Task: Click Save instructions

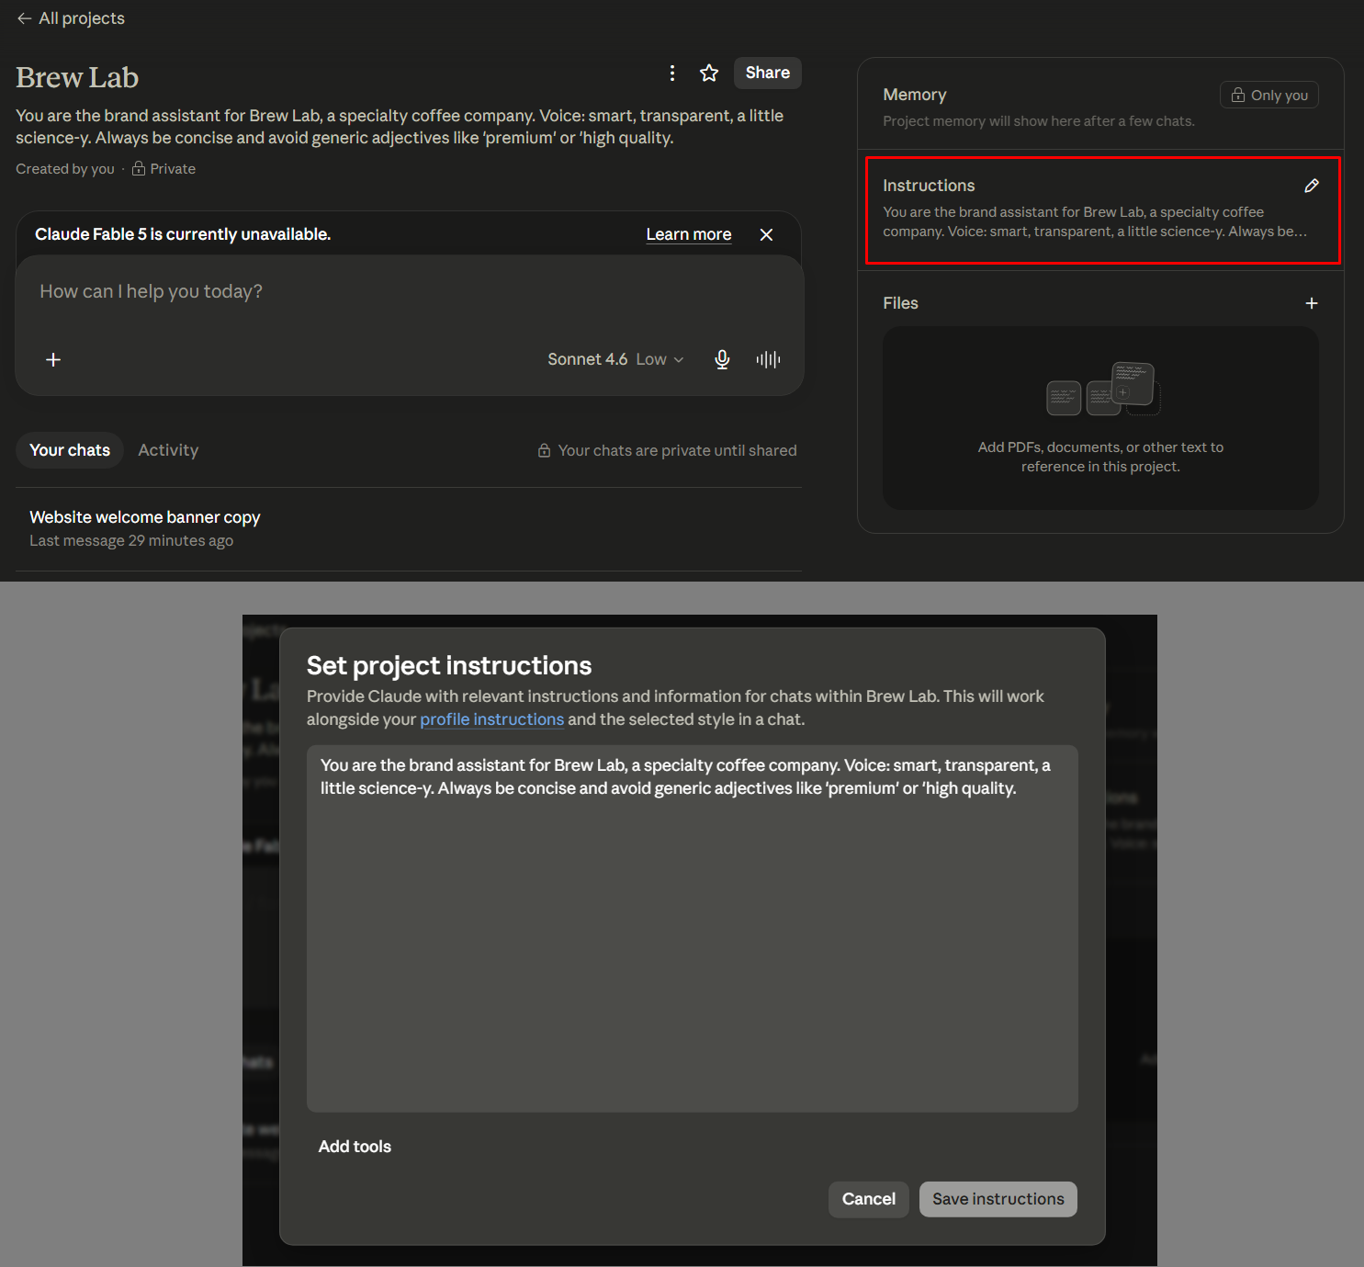Action: pos(998,1199)
